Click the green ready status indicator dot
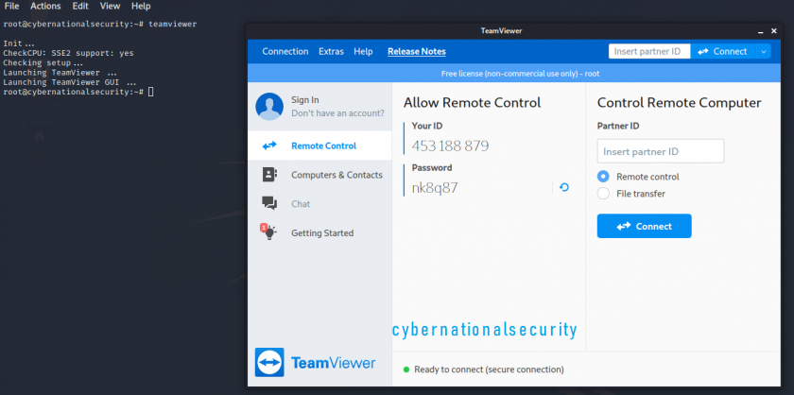This screenshot has height=395, width=794. point(406,369)
